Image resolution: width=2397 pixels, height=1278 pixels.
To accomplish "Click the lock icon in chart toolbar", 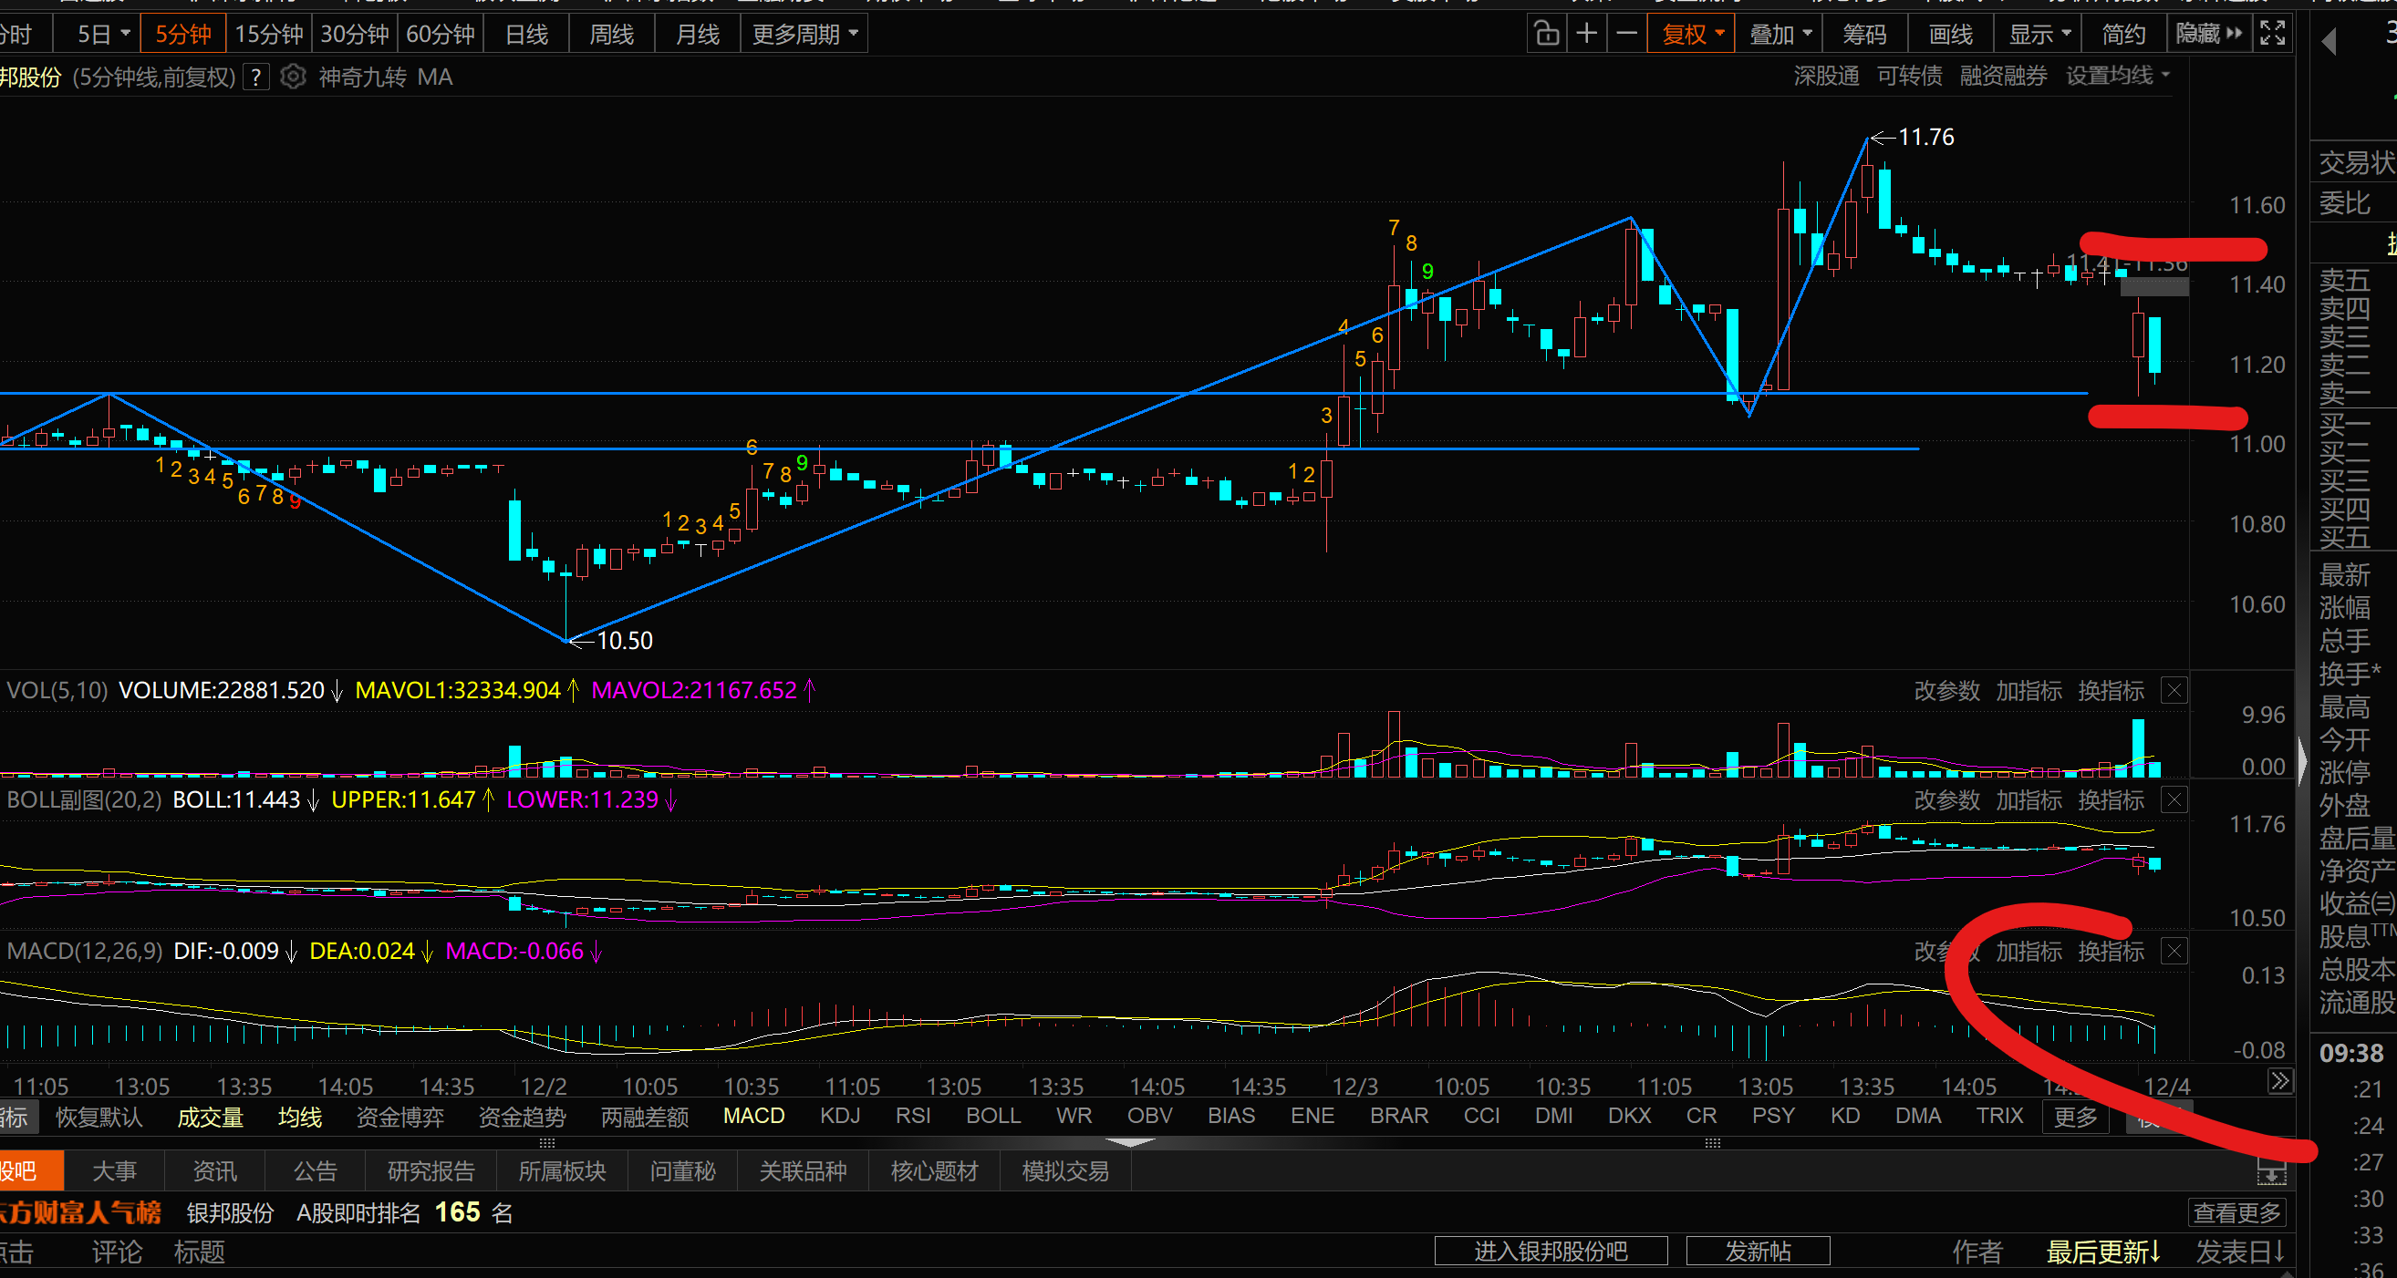I will coord(1546,35).
